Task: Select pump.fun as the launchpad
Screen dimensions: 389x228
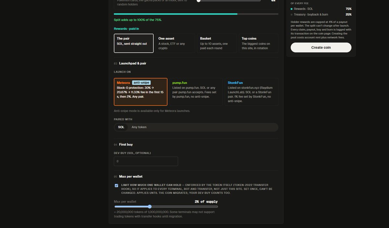Action: tap(196, 92)
